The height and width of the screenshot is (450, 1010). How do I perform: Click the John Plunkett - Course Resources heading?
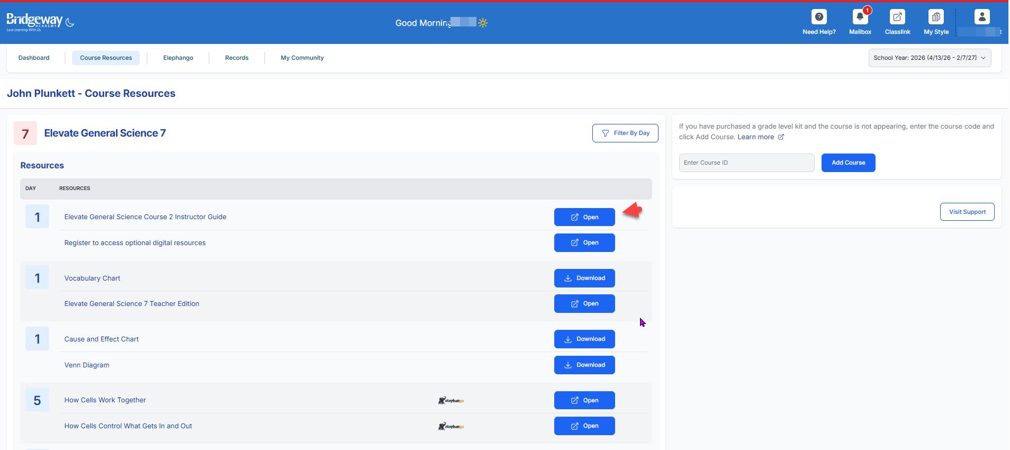[x=91, y=93]
